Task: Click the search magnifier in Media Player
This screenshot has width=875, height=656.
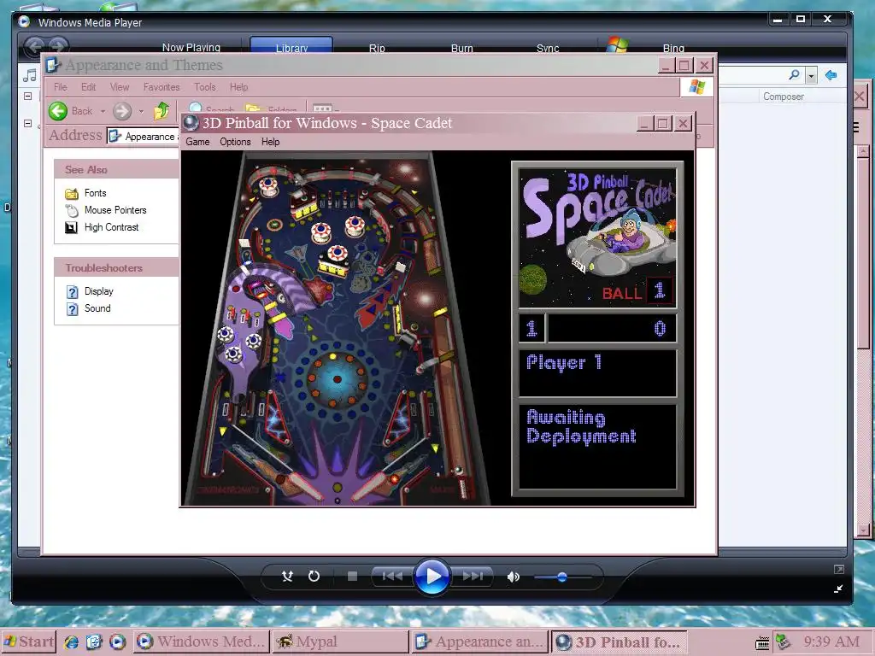Action: tap(794, 75)
